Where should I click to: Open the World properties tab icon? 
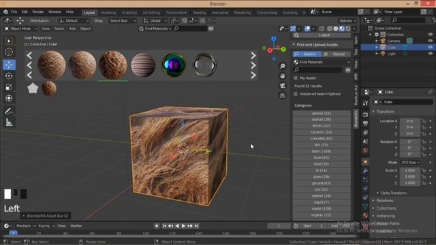[x=365, y=150]
